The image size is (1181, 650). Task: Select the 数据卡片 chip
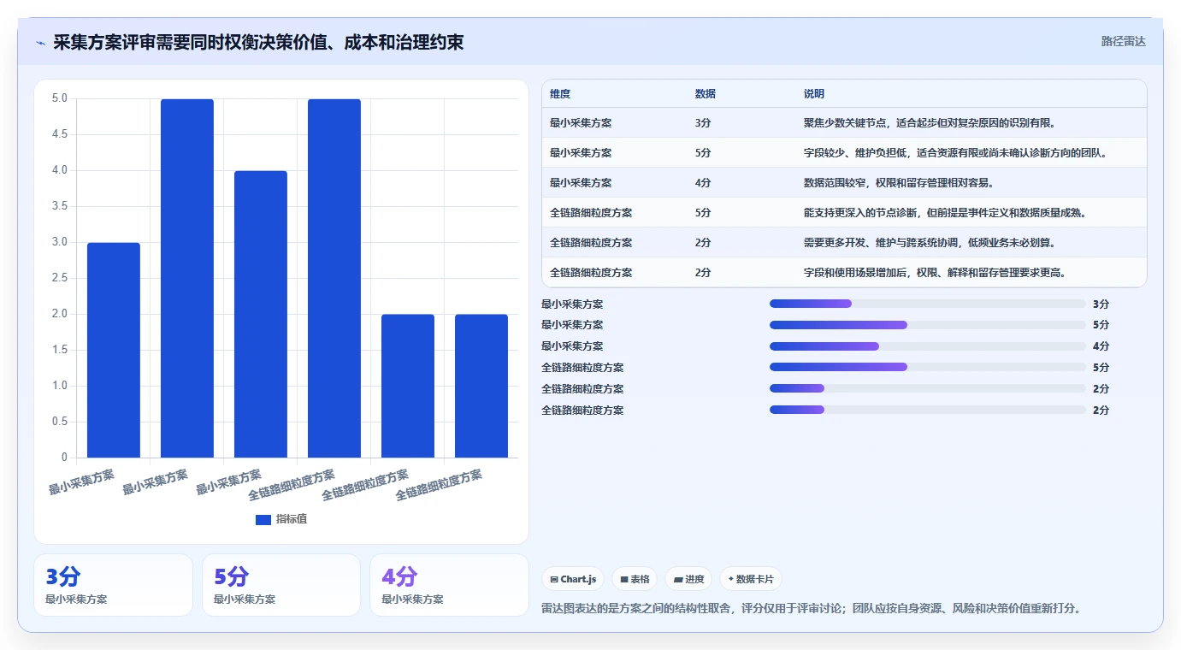coord(751,579)
